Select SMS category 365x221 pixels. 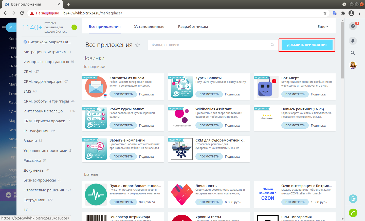coord(27,91)
